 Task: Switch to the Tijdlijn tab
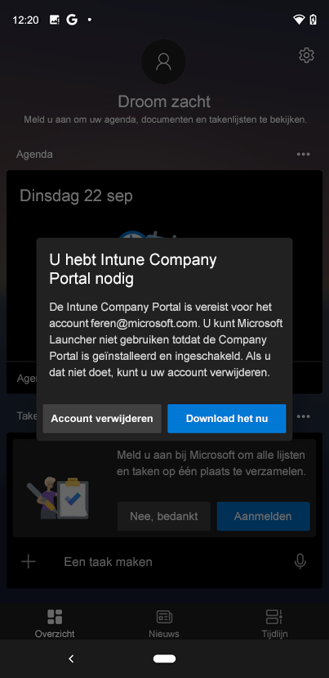274,624
